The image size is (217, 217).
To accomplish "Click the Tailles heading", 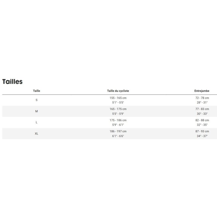I will point(12,81).
